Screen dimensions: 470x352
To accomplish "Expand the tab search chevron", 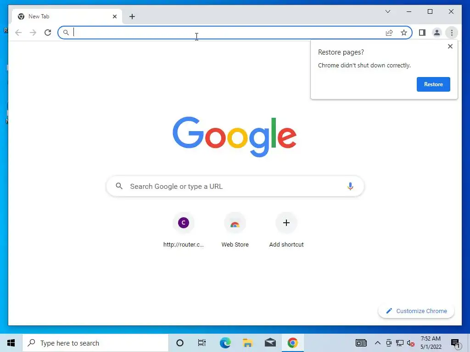I will pyautogui.click(x=387, y=11).
